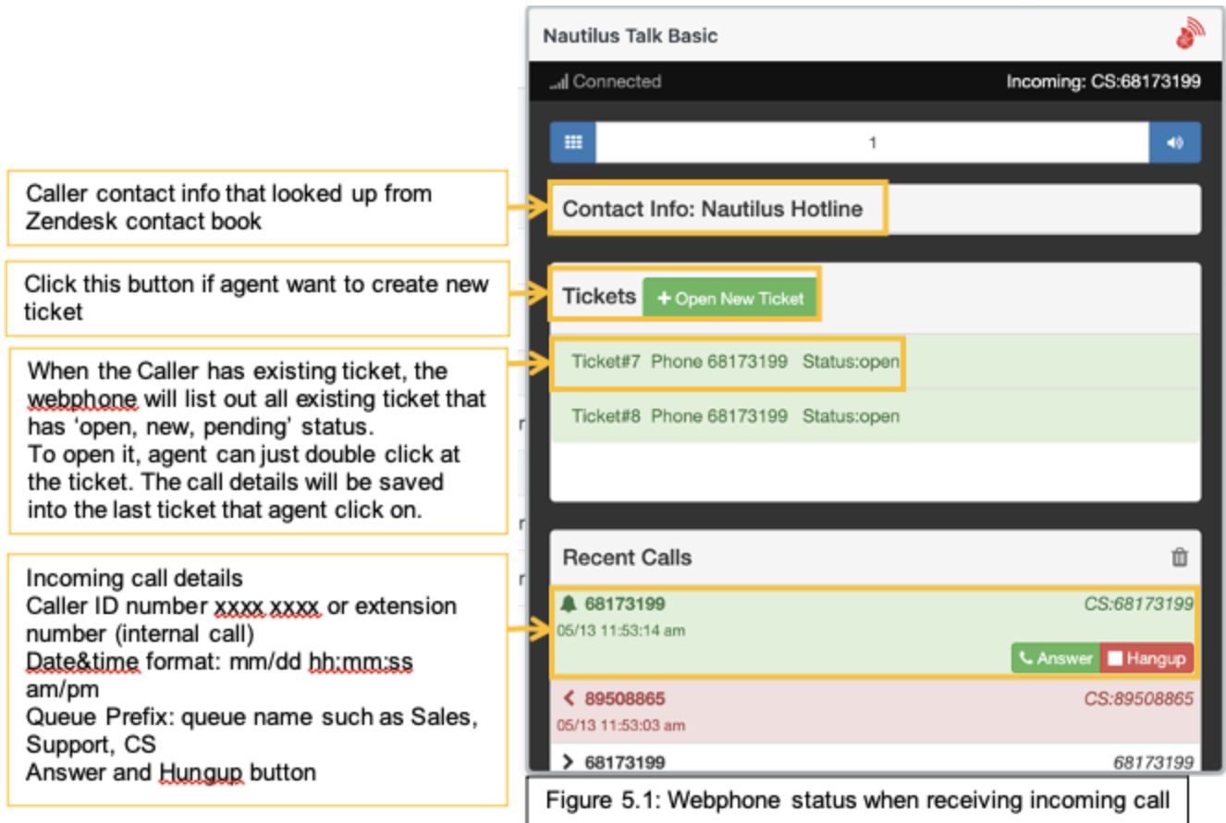Click the Nautilus red signal logo
The height and width of the screenshot is (823, 1226).
1189,33
